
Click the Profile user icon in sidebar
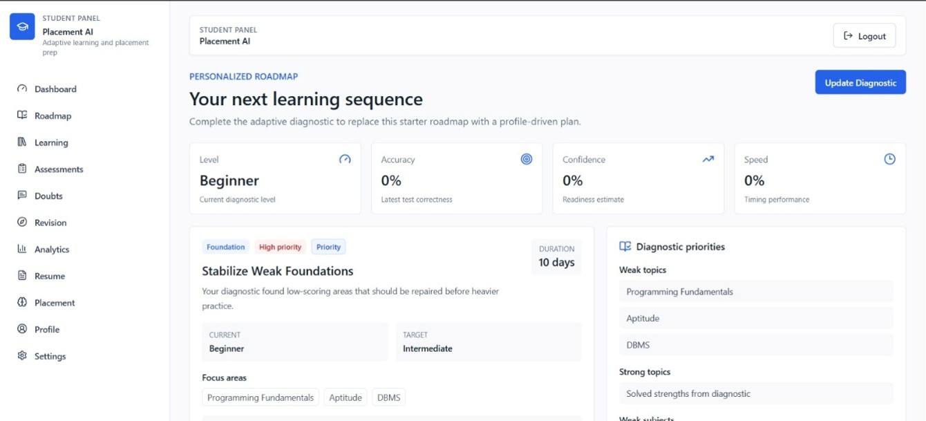[22, 329]
